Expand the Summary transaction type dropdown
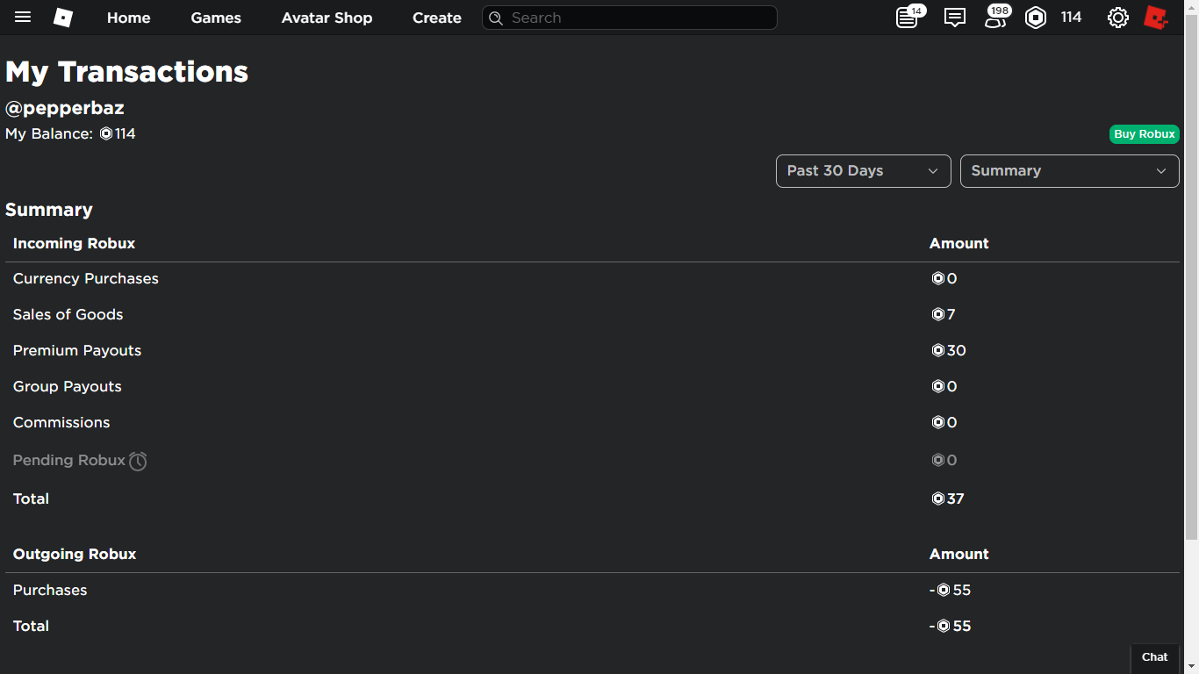 point(1069,171)
